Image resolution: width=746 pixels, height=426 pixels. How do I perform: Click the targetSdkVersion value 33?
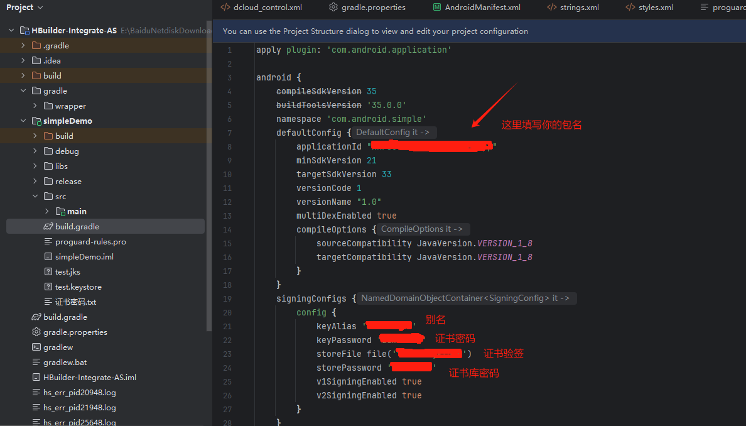(x=386, y=174)
